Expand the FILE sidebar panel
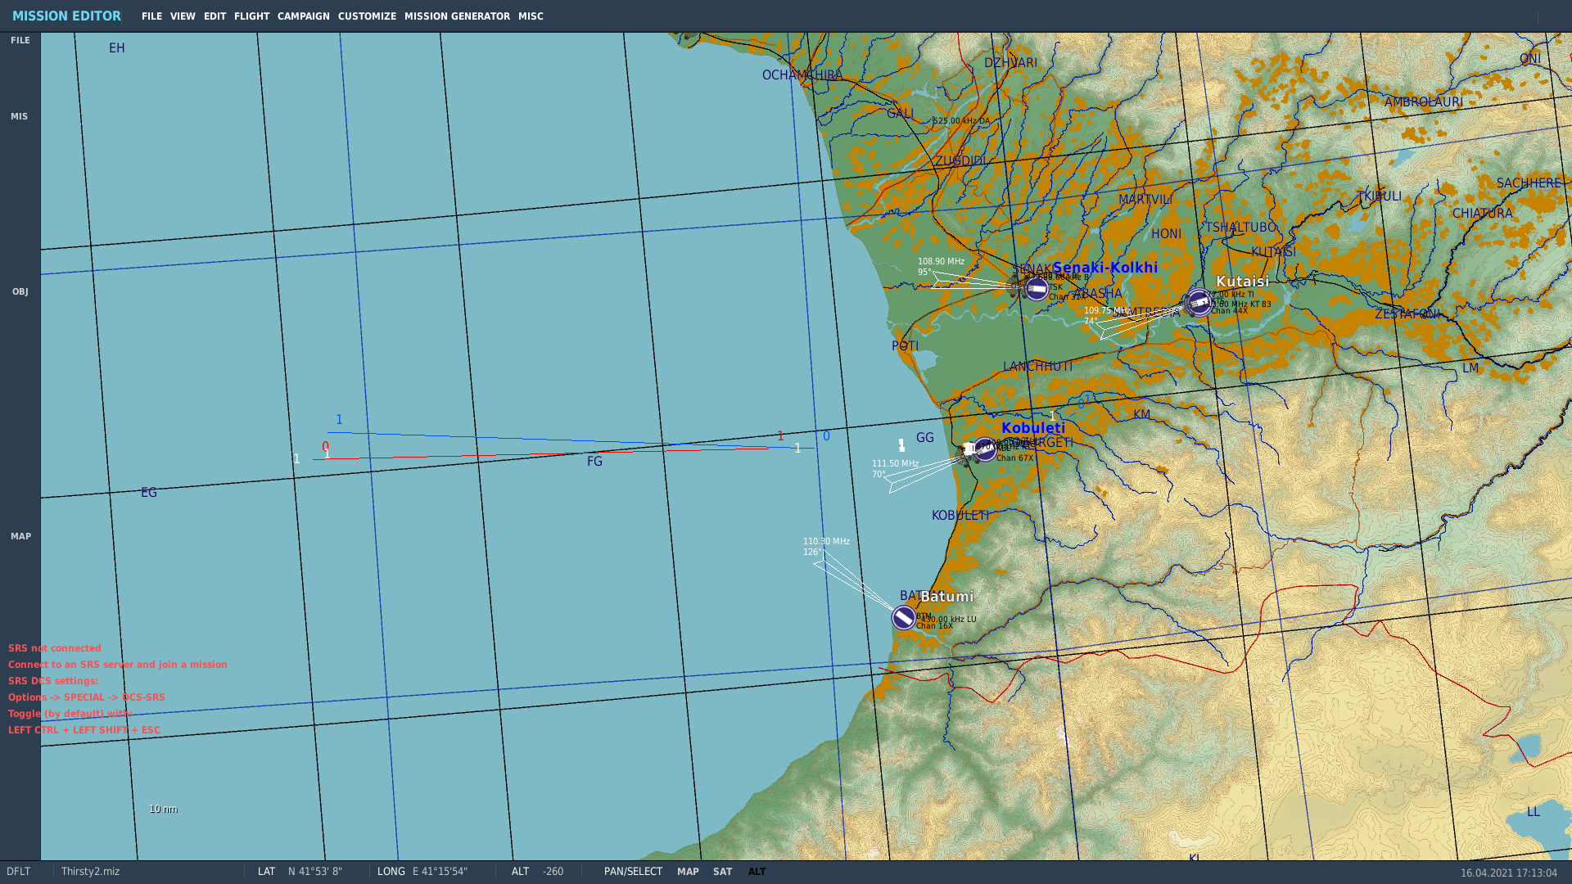This screenshot has height=884, width=1572. pos(20,40)
